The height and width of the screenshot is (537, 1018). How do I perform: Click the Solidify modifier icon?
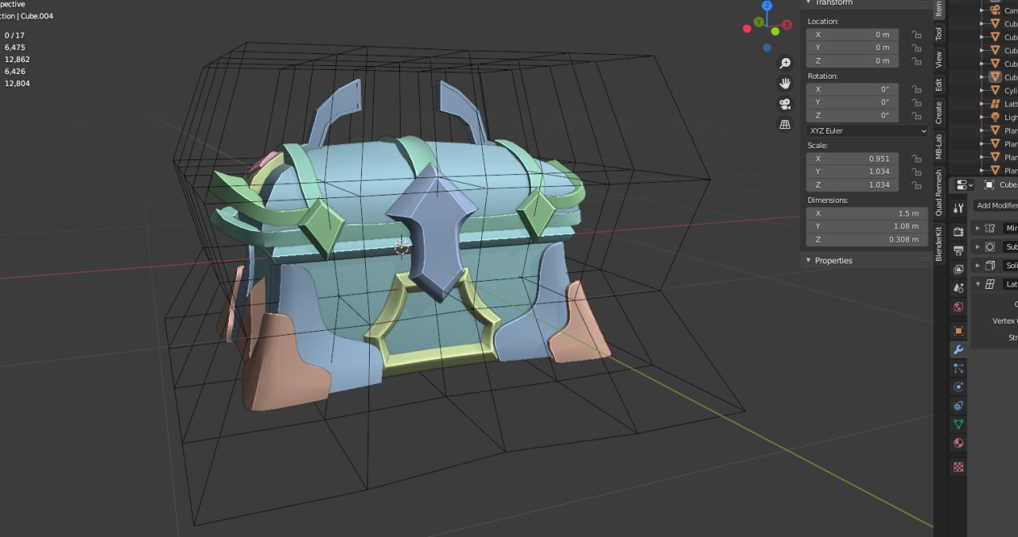(990, 266)
